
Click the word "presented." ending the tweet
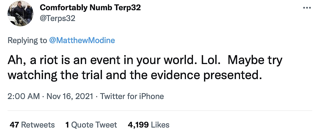click(233, 75)
